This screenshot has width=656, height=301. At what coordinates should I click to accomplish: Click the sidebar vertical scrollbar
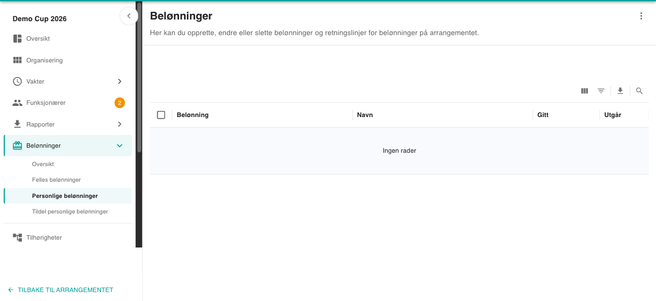click(139, 77)
